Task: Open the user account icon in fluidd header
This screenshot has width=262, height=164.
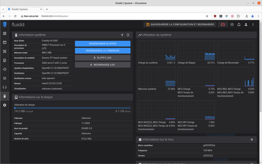Action: [x=246, y=25]
